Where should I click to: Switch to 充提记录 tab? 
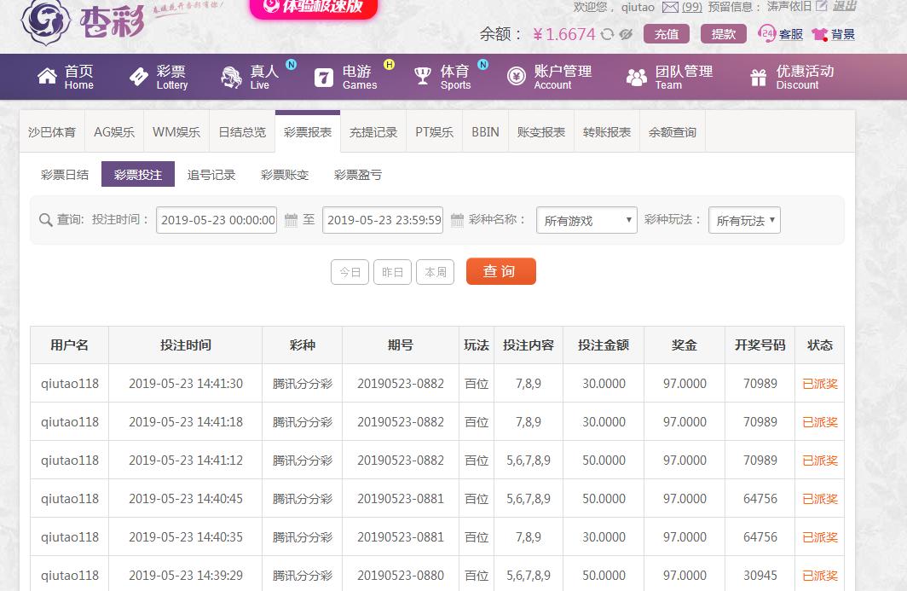[x=373, y=132]
